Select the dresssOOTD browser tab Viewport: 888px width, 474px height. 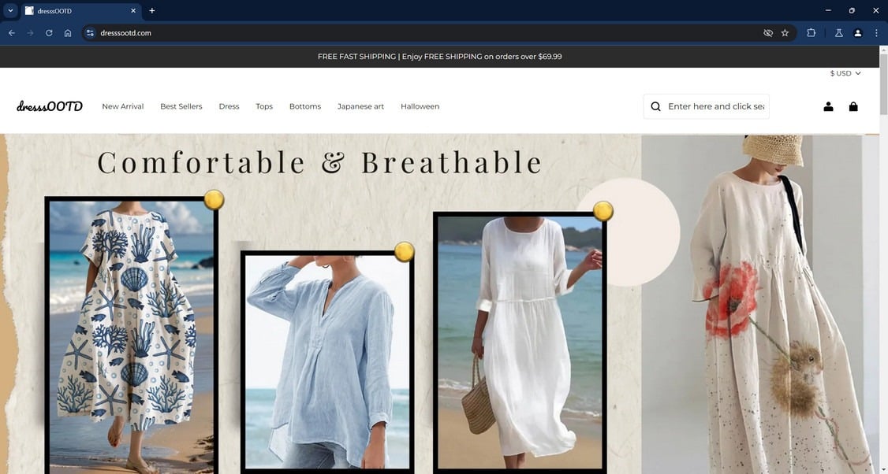[80, 11]
